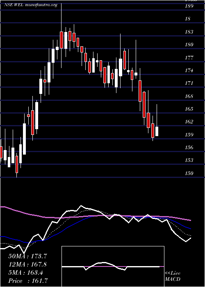Screen dimensions: 205x287
Task: Click the 12MA : 167.8 value
Action: [27, 264]
